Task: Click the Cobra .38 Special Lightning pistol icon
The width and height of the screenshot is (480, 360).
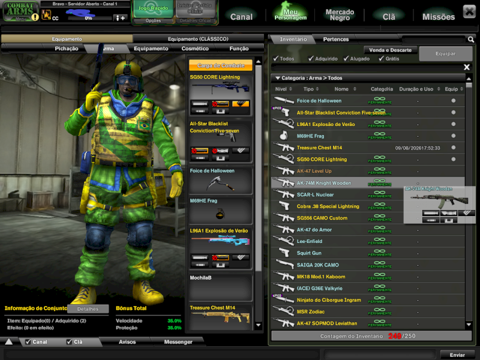Action: click(284, 206)
